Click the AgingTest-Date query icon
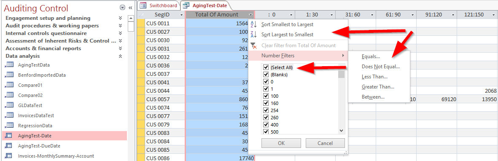Image resolution: width=498 pixels, height=161 pixels. (9, 136)
